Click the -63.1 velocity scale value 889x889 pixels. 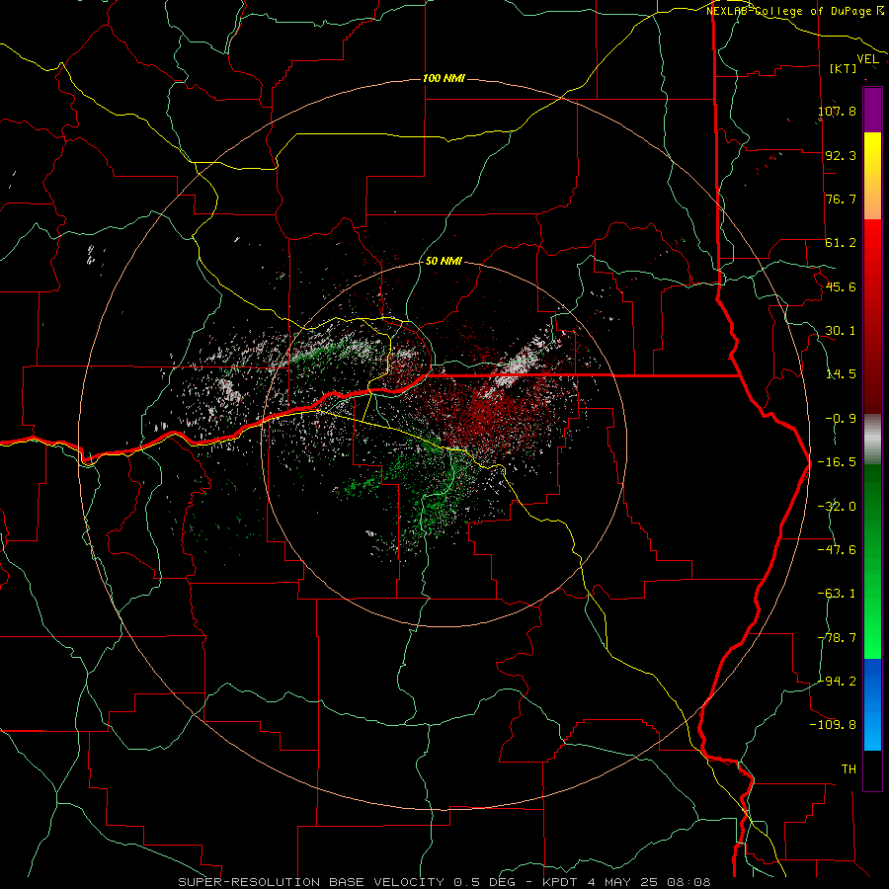coord(837,594)
